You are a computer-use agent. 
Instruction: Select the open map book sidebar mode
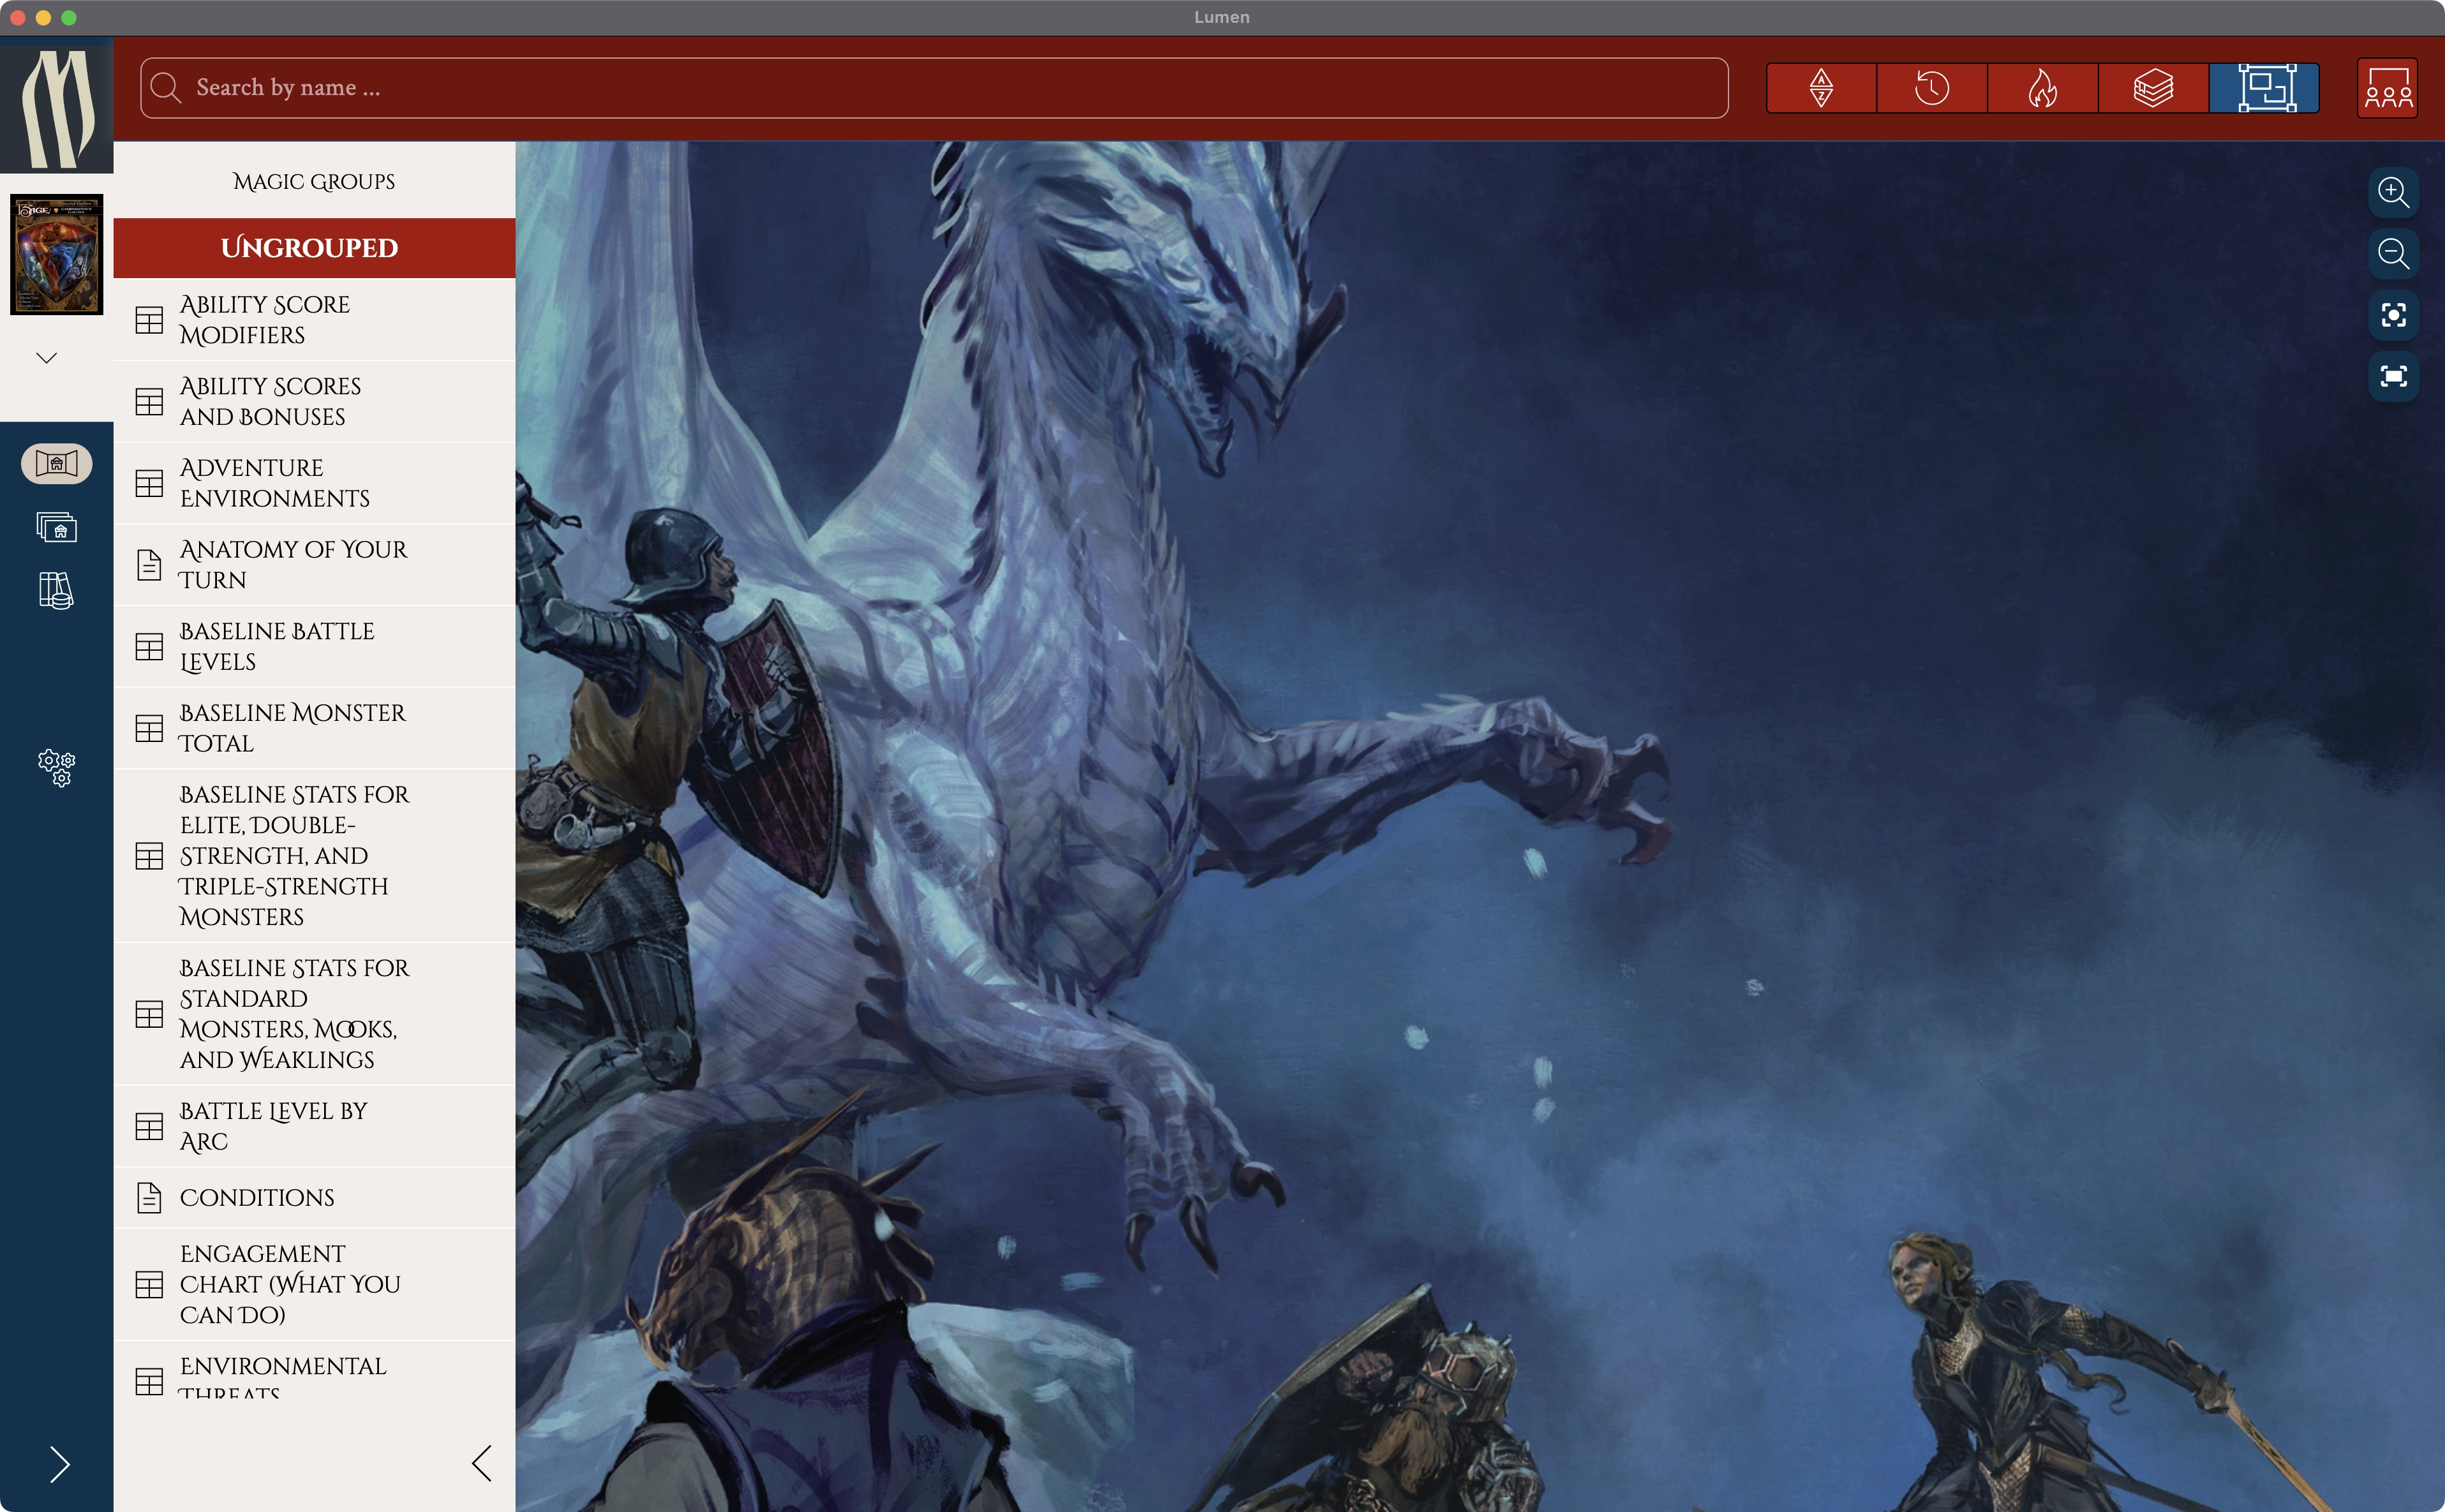point(57,464)
